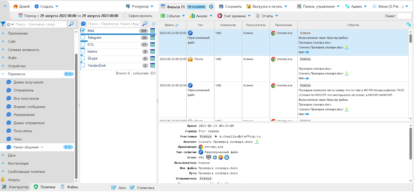Click table settings gear at column header corner

tap(408, 24)
